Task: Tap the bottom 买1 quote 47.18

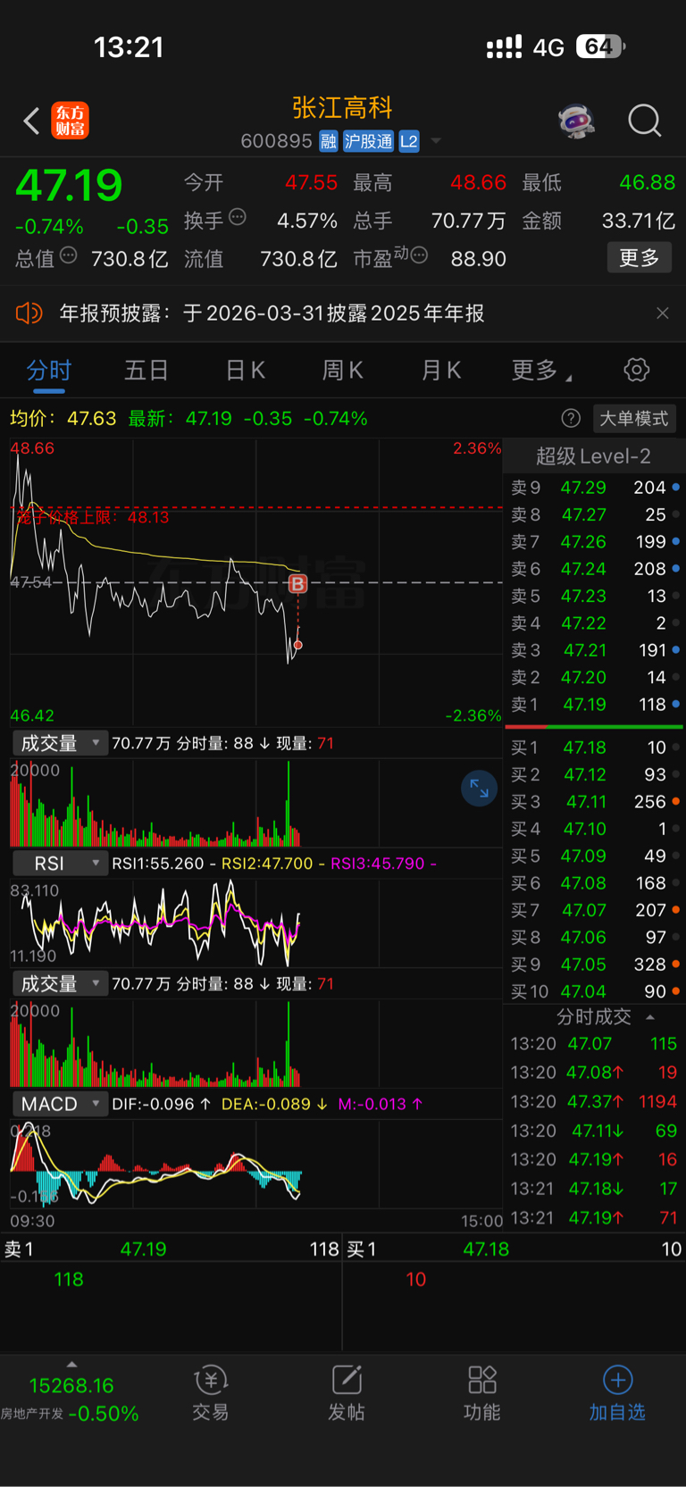Action: [x=486, y=1249]
